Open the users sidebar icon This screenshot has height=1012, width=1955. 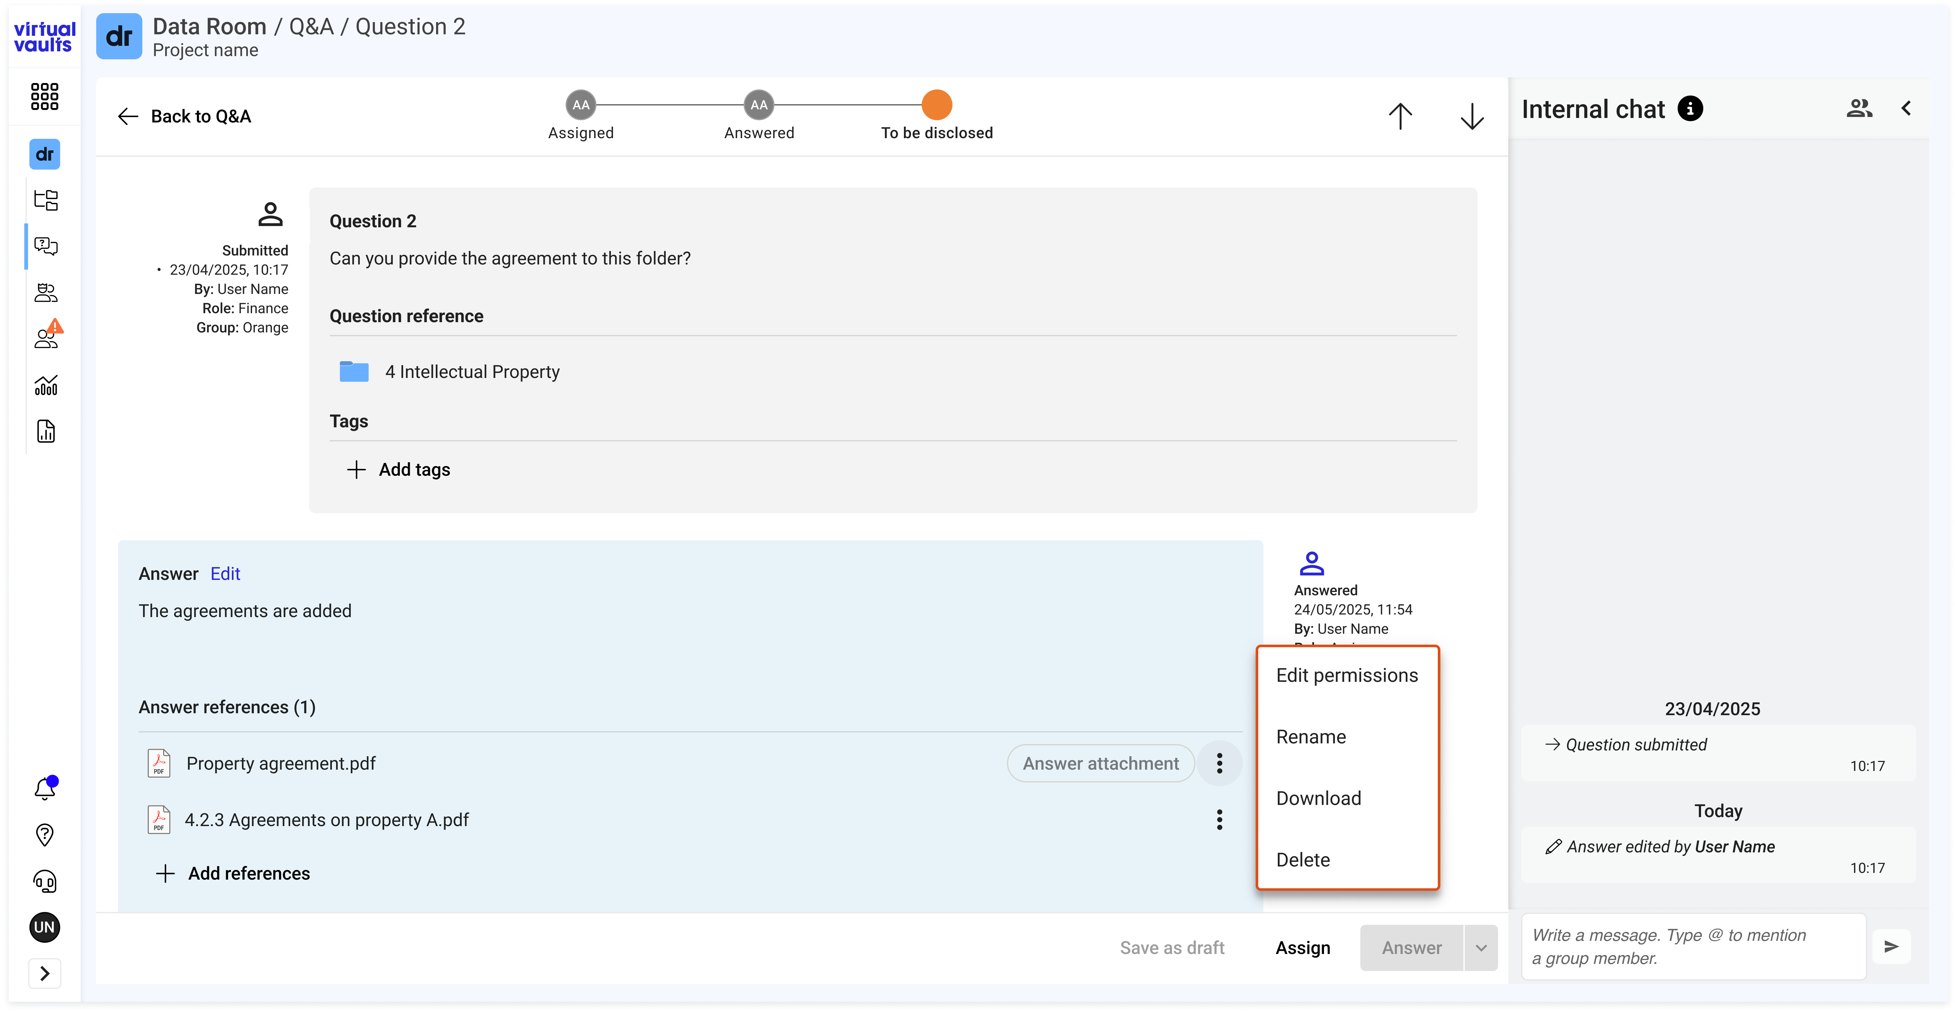[x=46, y=293]
